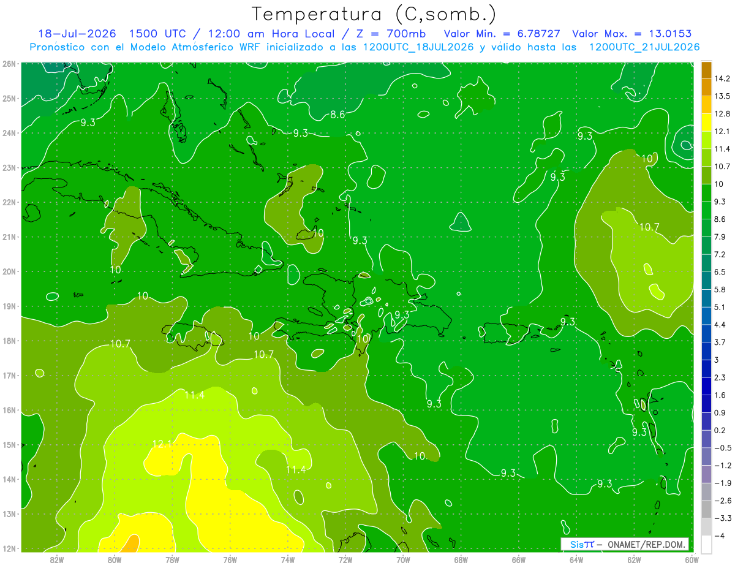Click the "74W" longitude axis label
This screenshot has height=568, width=735.
click(x=288, y=559)
